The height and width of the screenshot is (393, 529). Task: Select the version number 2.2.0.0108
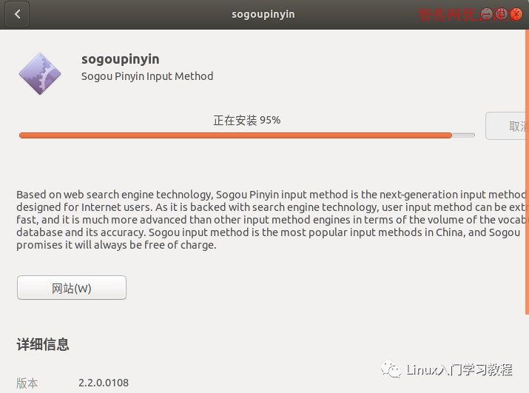[104, 383]
